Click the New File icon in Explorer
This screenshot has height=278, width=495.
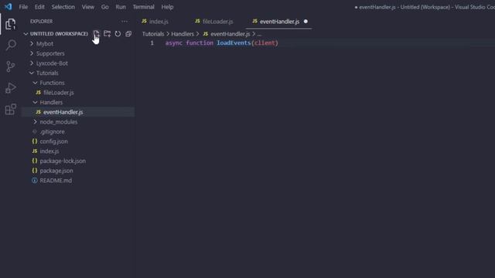[96, 34]
